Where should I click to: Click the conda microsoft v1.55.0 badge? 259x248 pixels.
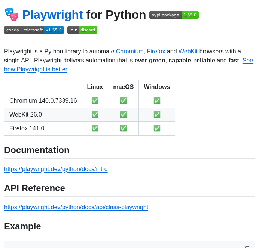(x=34, y=30)
